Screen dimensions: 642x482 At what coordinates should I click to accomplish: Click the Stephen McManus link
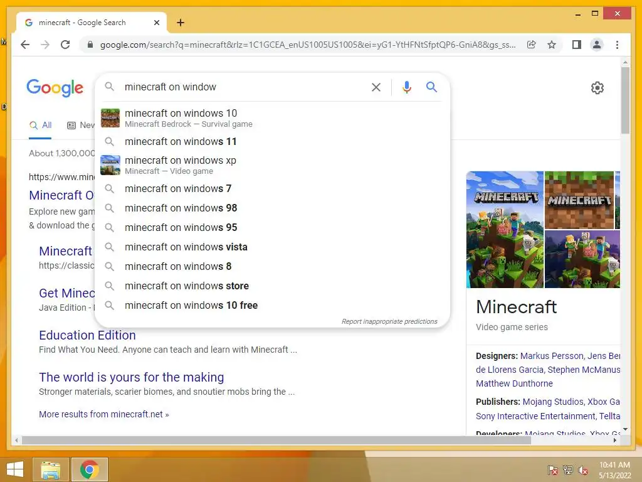(x=584, y=370)
